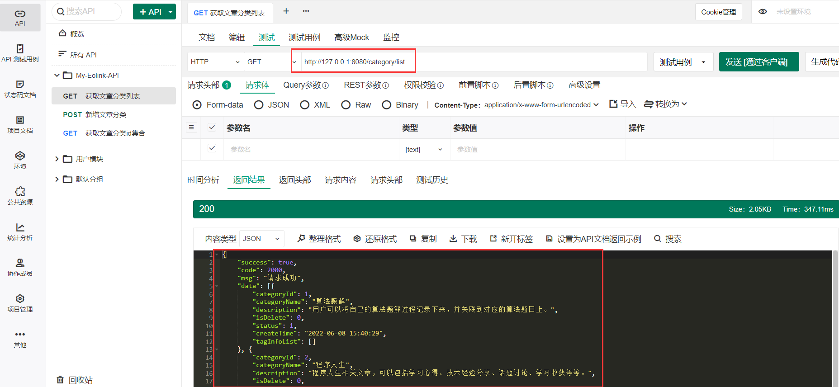Open the response in 新开标签

coord(512,239)
